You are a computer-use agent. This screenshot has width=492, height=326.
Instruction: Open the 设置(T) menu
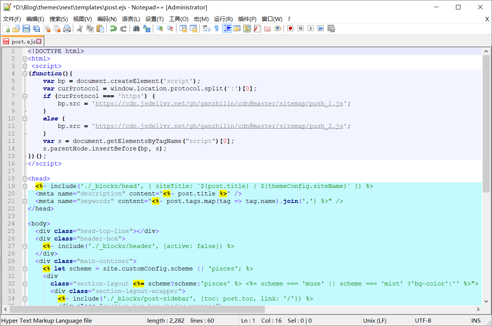(154, 19)
